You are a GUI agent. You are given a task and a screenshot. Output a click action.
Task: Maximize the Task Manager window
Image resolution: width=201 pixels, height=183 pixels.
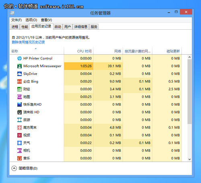click(x=176, y=12)
